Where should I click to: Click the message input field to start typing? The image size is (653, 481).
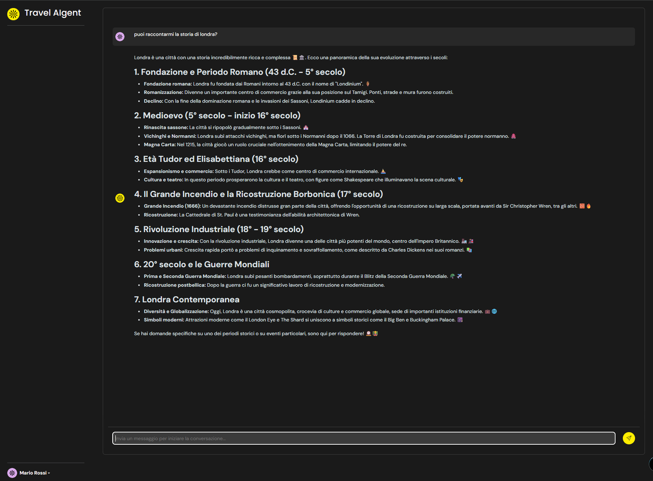[363, 438]
